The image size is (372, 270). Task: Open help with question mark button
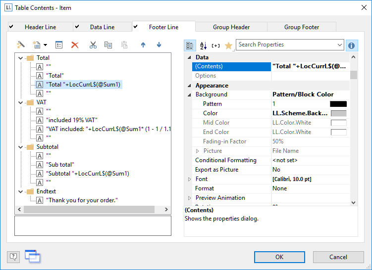pyautogui.click(x=13, y=257)
